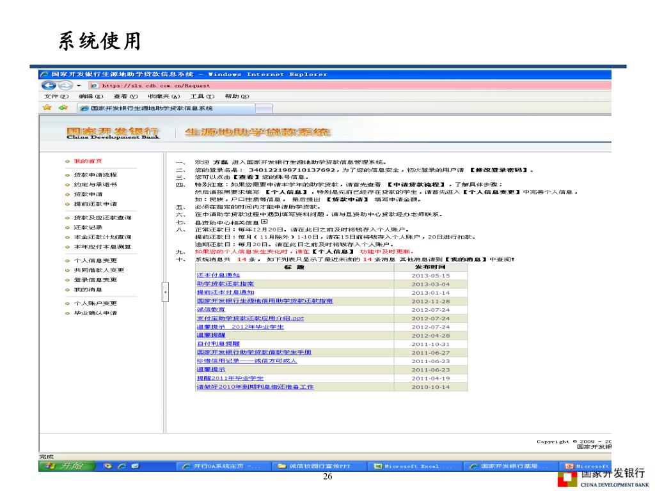The image size is (655, 491).
Task: Open the 查看(V) menu
Action: tap(125, 97)
